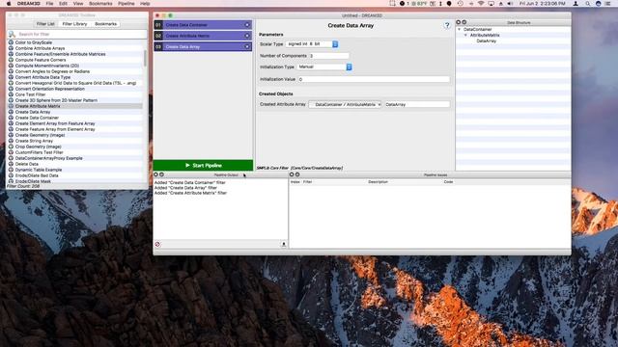The height and width of the screenshot is (347, 618).
Task: Click the Start Pipeline button
Action: [203, 165]
